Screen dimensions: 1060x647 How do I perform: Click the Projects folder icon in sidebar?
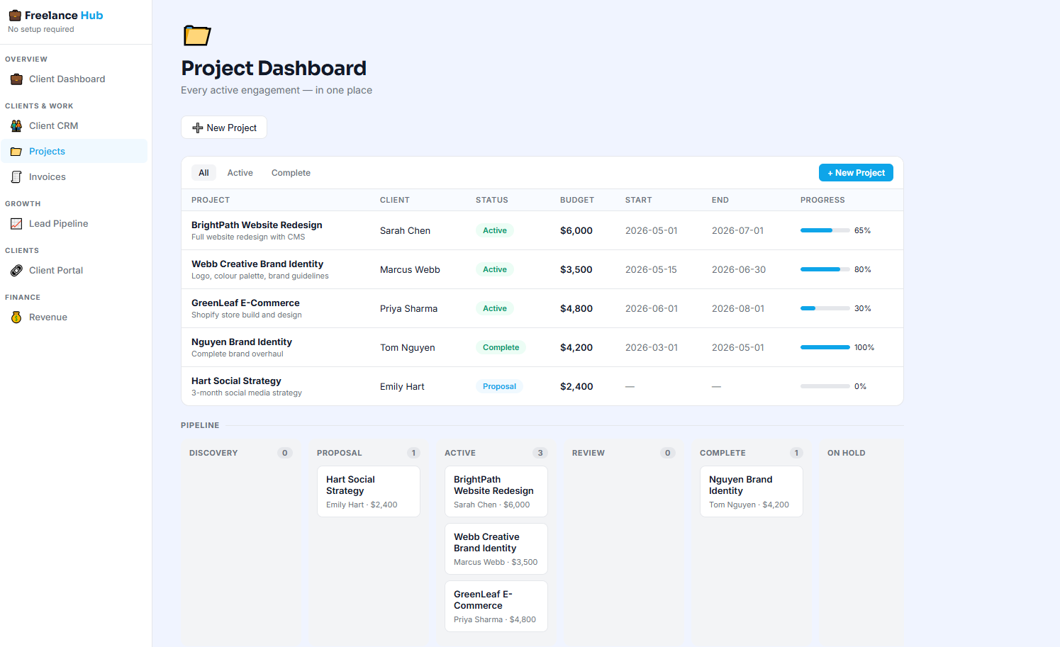16,152
